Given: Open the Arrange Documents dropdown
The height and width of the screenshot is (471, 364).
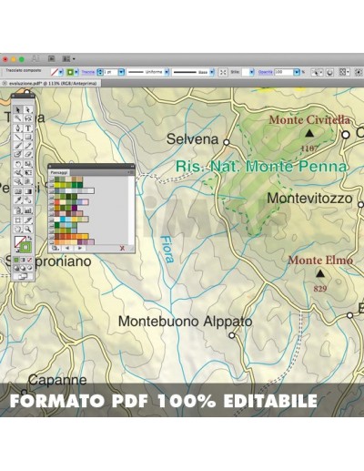Looking at the screenshot, I should click(x=68, y=58).
